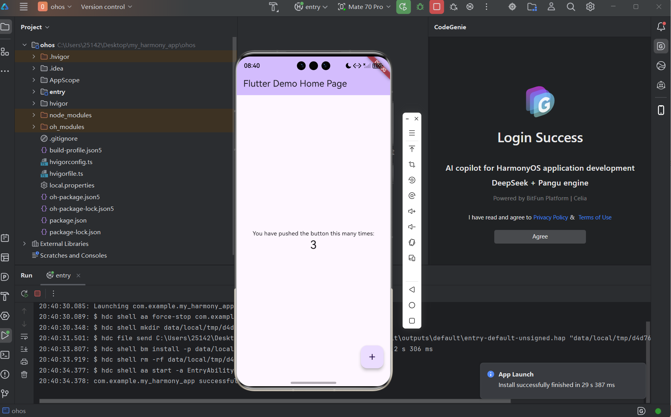Open the user account icon
Screen dimensions: 671x417
(551, 7)
